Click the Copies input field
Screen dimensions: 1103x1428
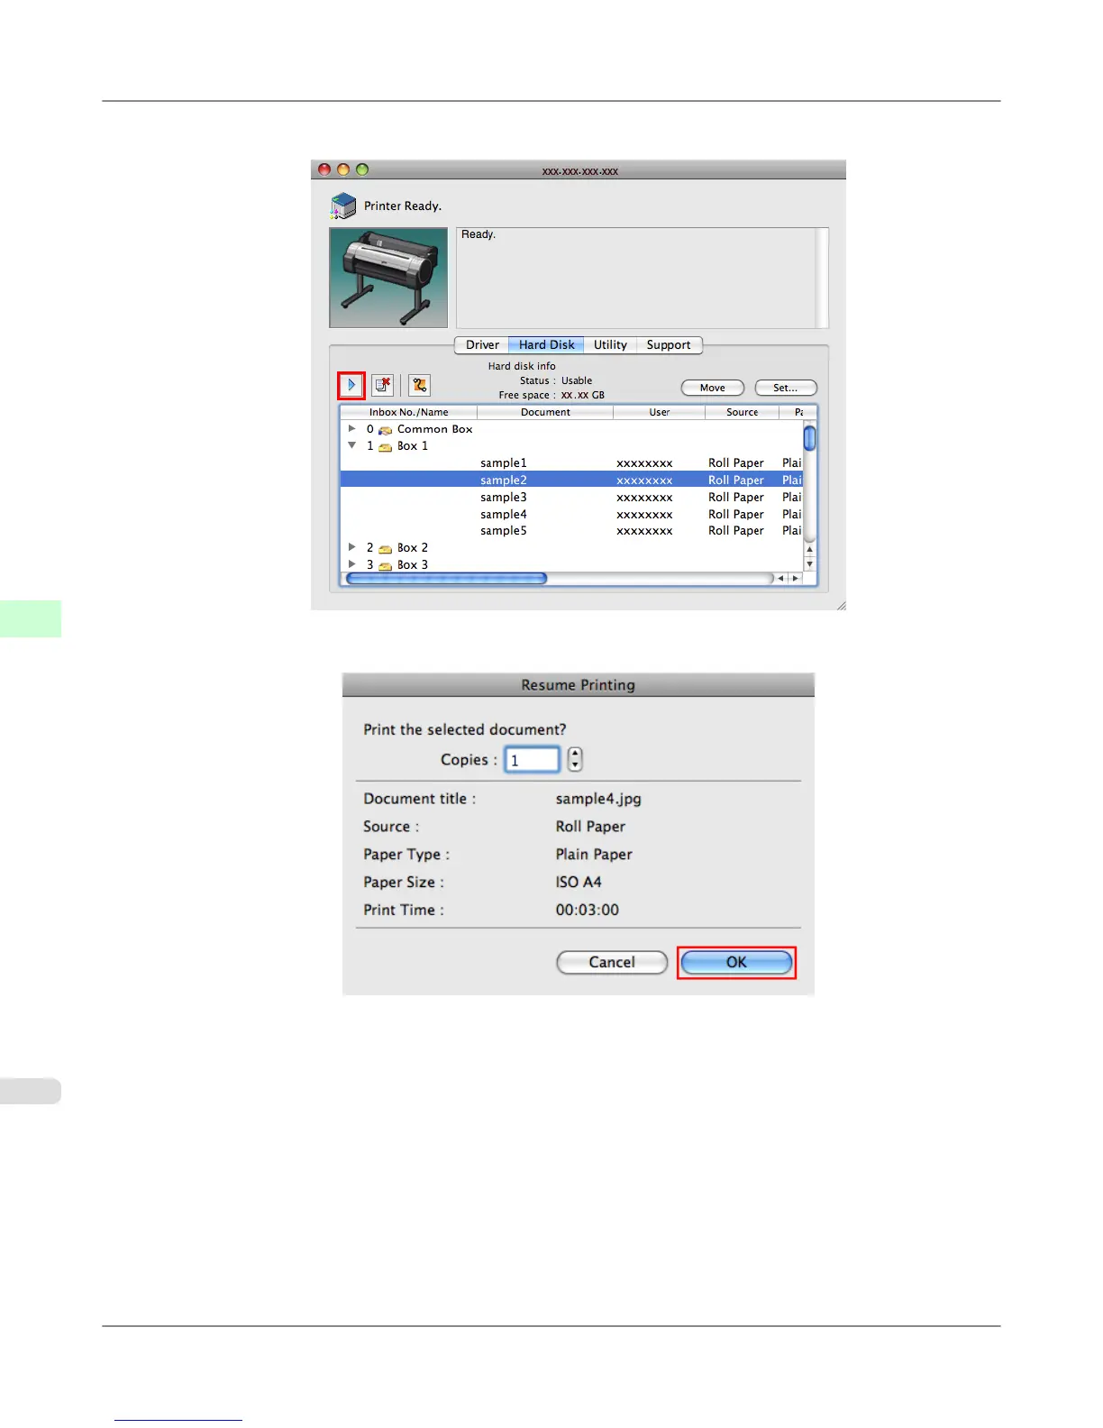pos(532,760)
